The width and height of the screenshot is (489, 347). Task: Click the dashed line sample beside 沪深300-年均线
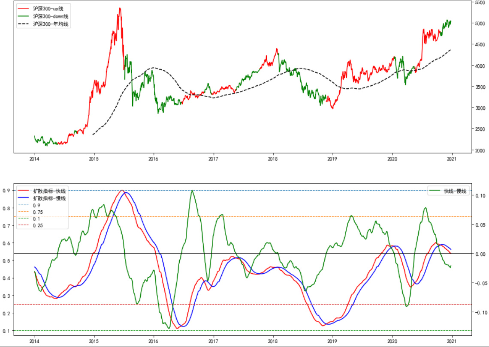[24, 24]
